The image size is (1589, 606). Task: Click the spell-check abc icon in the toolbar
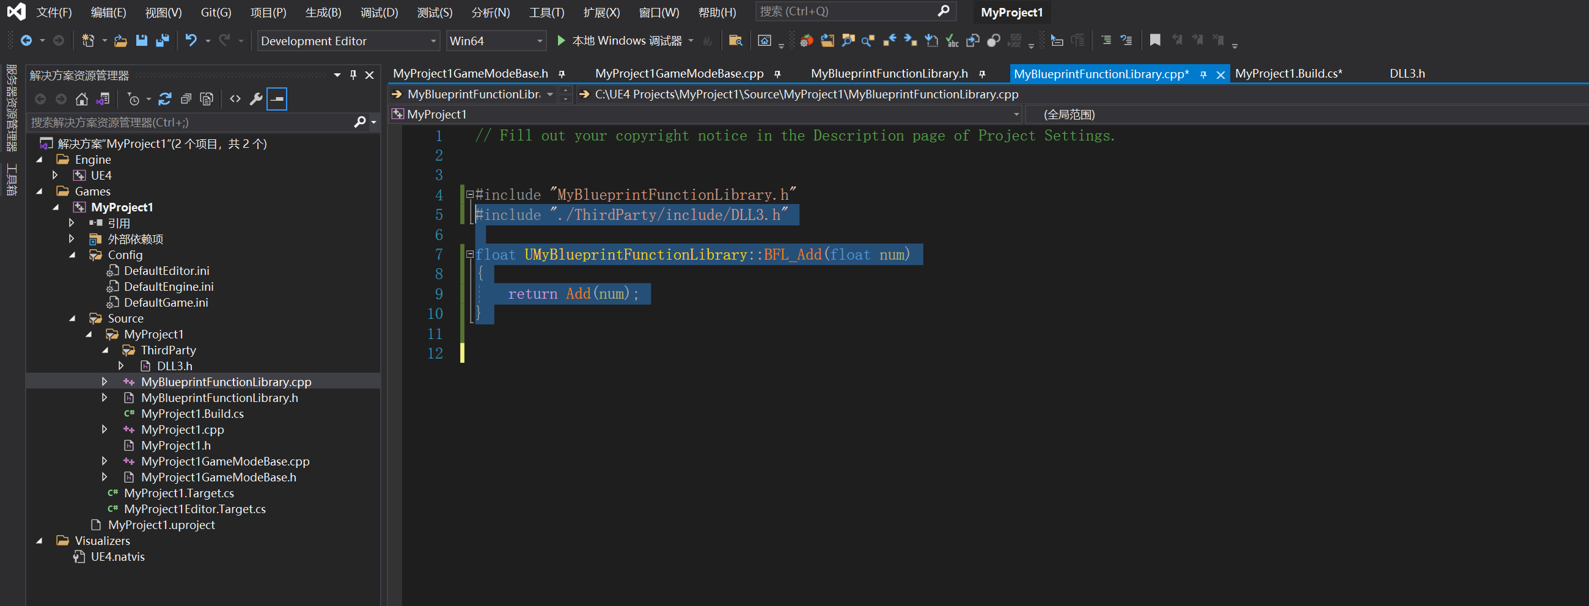point(952,41)
